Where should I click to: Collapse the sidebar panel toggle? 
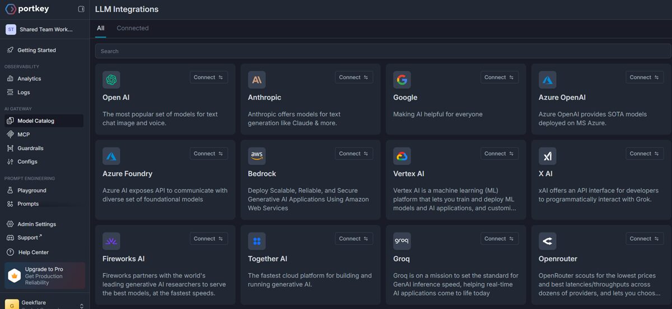[x=81, y=9]
